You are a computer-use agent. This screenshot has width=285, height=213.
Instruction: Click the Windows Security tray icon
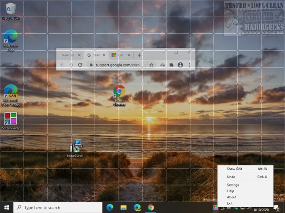coord(236,208)
